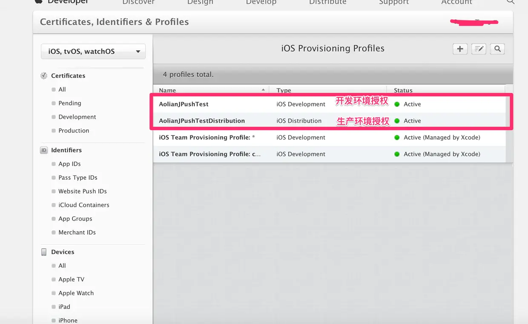Viewport: 528px width, 324px height.
Task: Click the Apple Developer logo link
Action: 62,2
